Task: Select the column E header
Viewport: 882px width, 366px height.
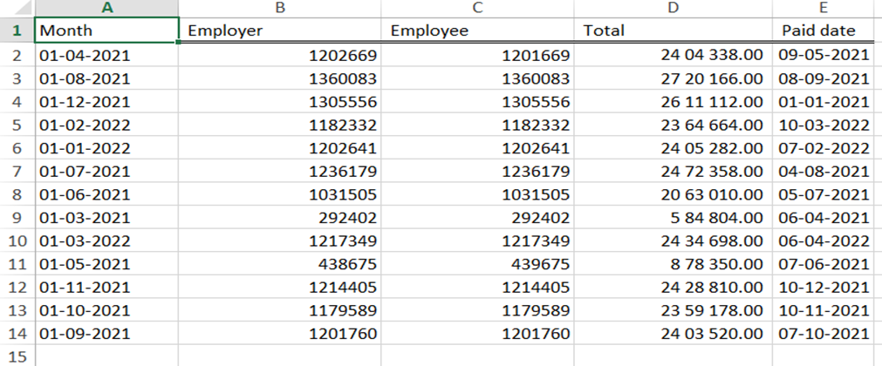Action: (x=826, y=8)
